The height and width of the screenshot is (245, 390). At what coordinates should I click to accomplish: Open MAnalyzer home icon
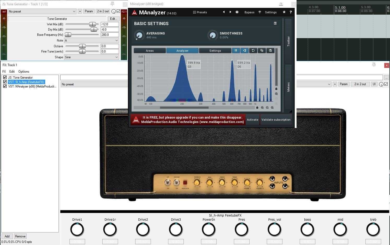(x=284, y=12)
